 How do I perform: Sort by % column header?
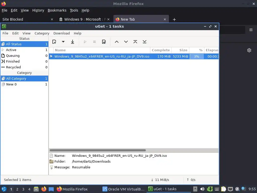(x=197, y=50)
